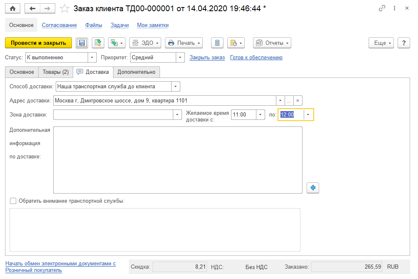Open the Дополнительно tab
418x279 pixels.
pos(136,72)
